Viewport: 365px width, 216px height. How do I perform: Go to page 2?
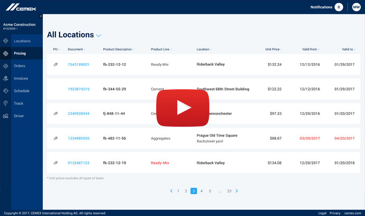click(x=186, y=191)
